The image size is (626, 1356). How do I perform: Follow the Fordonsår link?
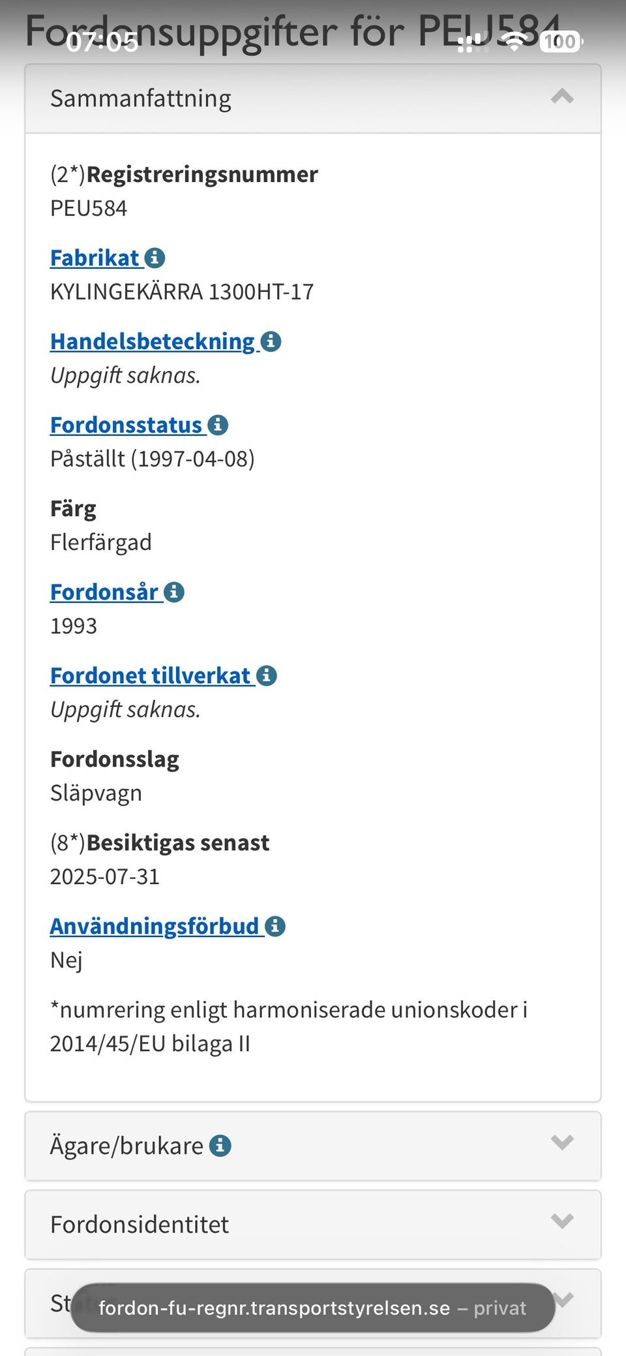coord(104,592)
